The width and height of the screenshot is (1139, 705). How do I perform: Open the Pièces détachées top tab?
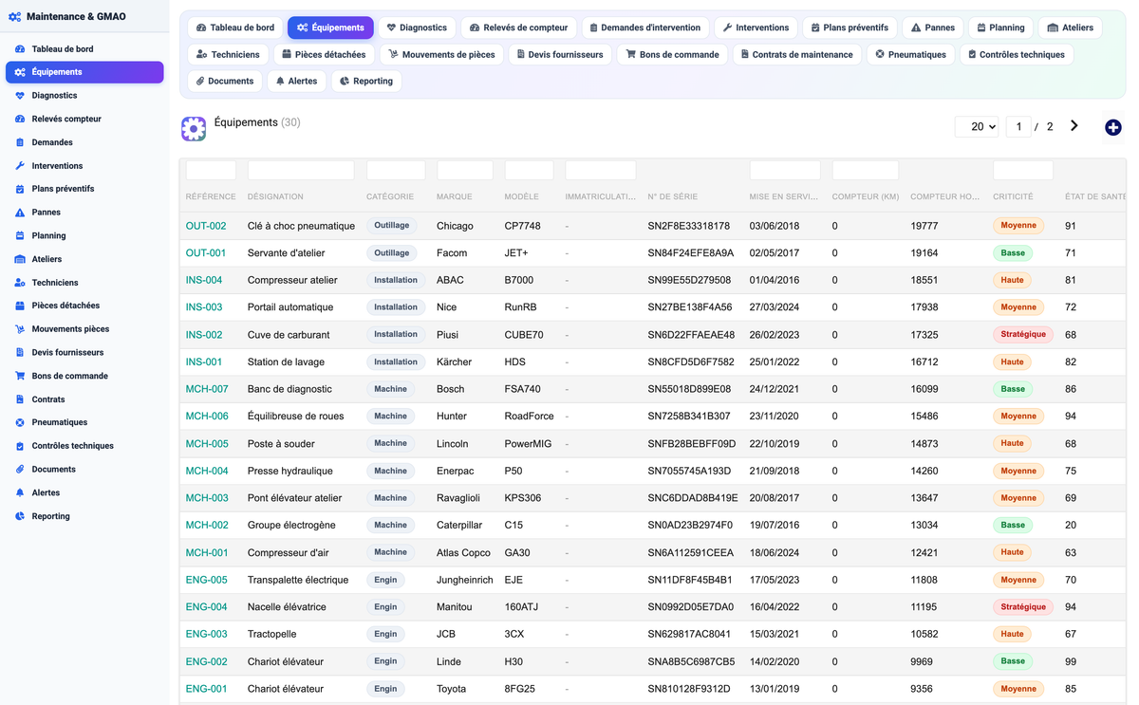point(324,54)
